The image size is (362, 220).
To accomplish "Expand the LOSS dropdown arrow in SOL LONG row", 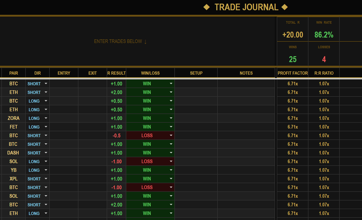I will click(171, 161).
